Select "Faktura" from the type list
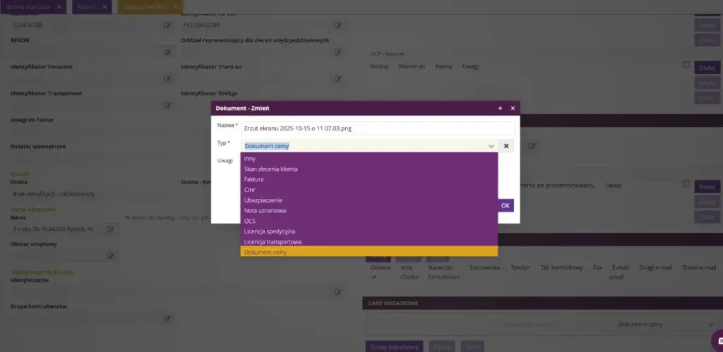Screen dimensions: 723x352 coord(253,180)
